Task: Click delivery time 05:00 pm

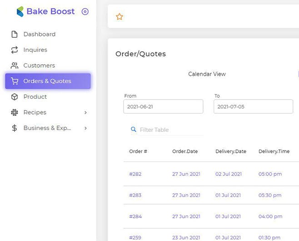Action: (x=270, y=174)
